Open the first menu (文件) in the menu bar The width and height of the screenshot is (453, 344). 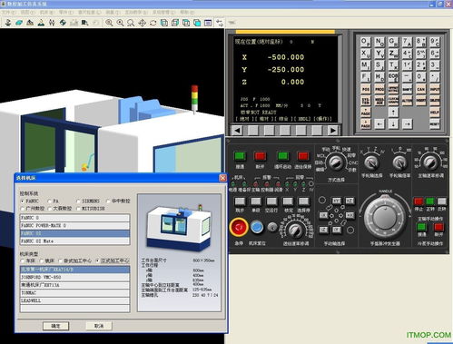tap(9, 13)
